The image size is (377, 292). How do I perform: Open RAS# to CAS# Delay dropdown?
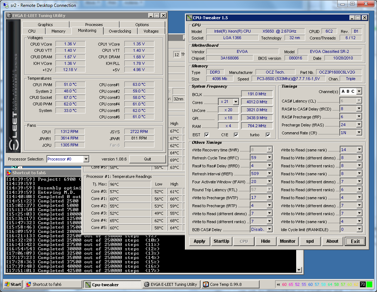click(359, 109)
